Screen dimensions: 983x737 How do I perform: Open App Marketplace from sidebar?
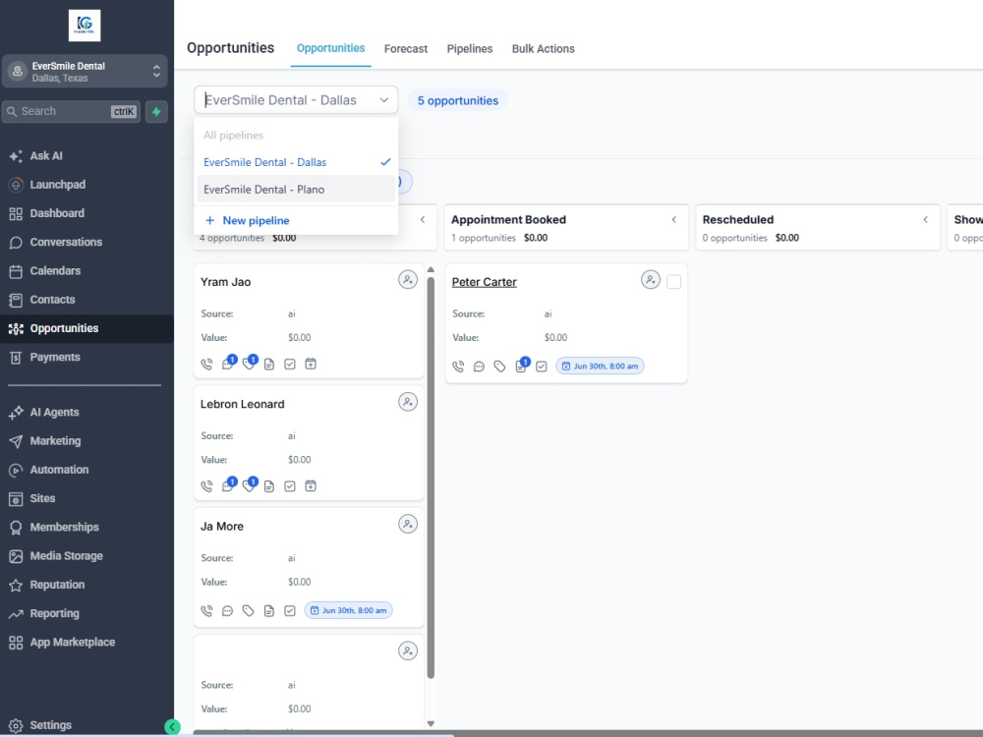point(72,643)
